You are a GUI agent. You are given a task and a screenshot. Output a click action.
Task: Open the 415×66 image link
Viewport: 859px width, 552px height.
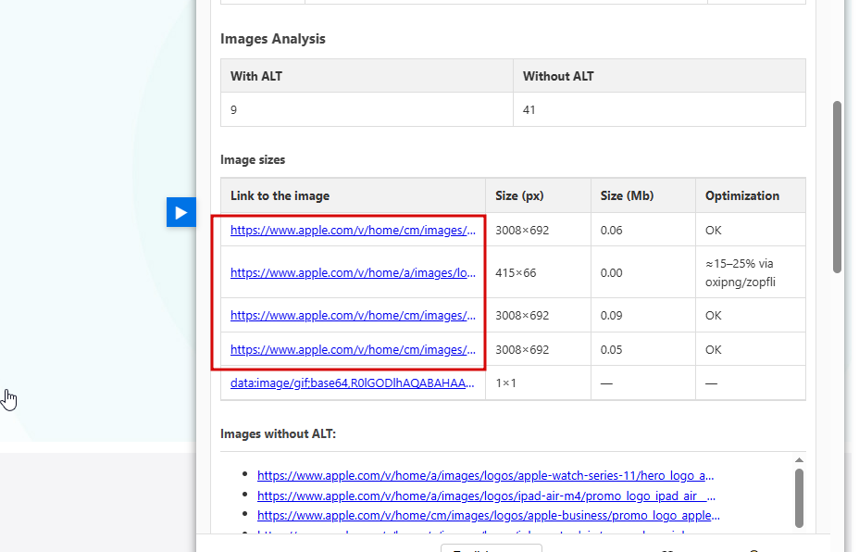(353, 272)
